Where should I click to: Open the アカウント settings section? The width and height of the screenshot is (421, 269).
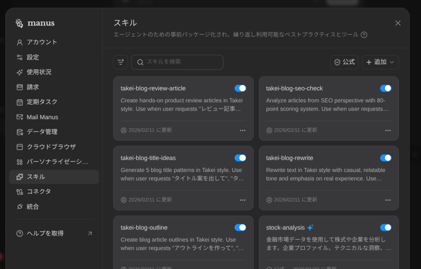(x=42, y=42)
